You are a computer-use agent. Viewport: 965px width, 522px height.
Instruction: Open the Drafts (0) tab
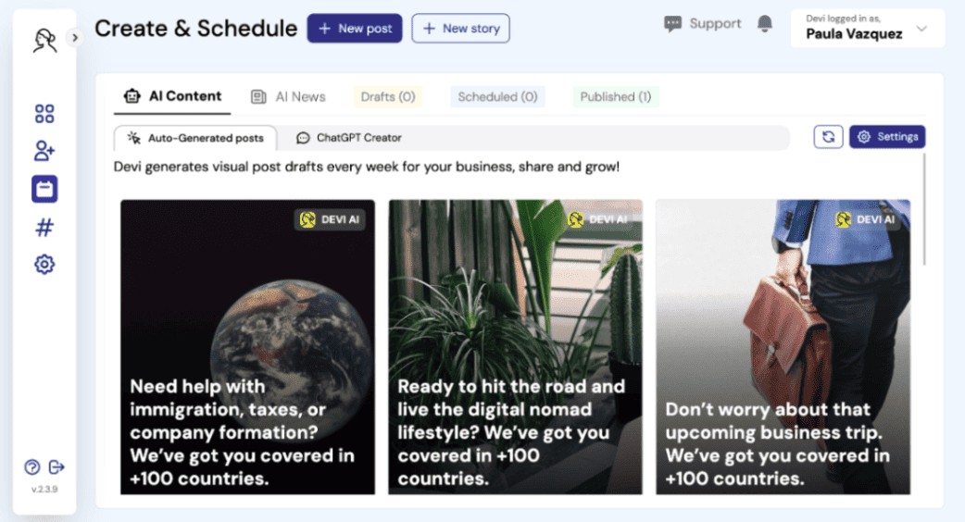coord(388,96)
